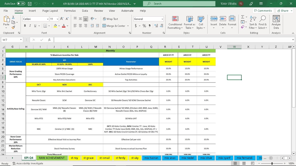Switch to the Page Layout tab
Viewport: 296px width, 166px height.
pyautogui.click(x=50, y=11)
